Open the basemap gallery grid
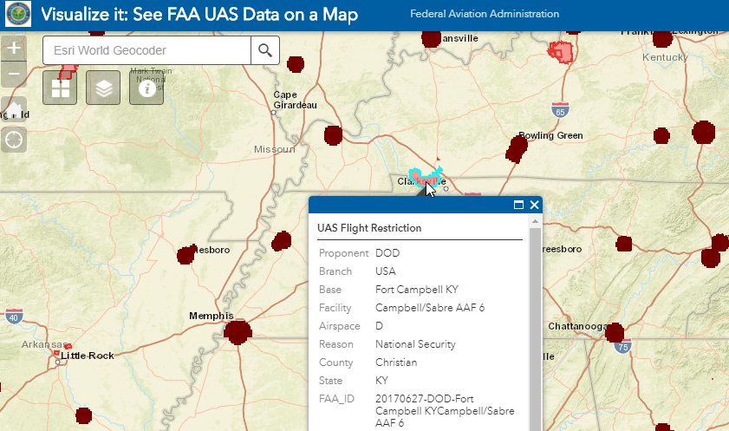Screen dimensions: 729x431 click(x=61, y=88)
